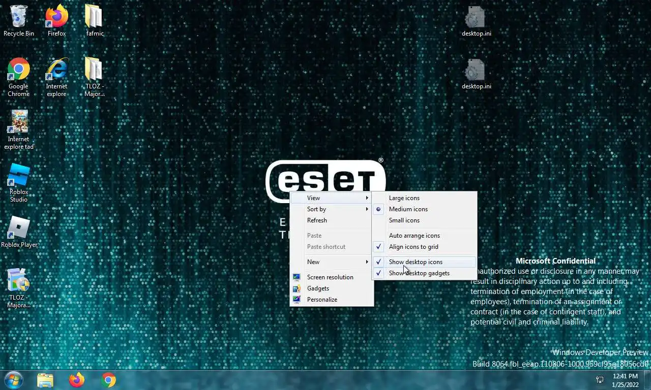Open the Recycle Bin desktop icon
The width and height of the screenshot is (651, 390).
tap(19, 21)
